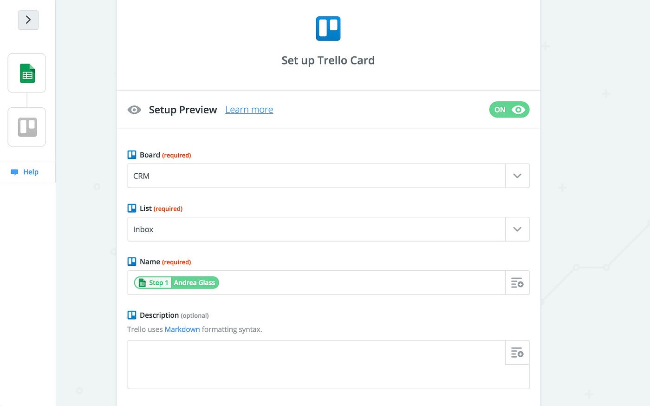Click the Board (required) label

[x=165, y=155]
